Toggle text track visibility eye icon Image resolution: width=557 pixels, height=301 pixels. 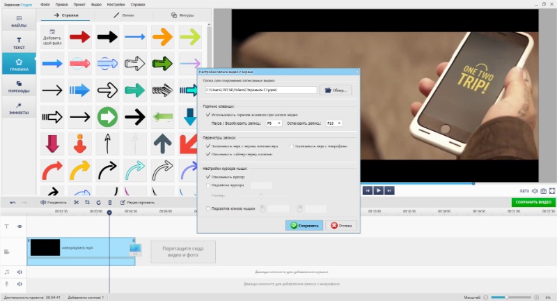click(x=19, y=226)
